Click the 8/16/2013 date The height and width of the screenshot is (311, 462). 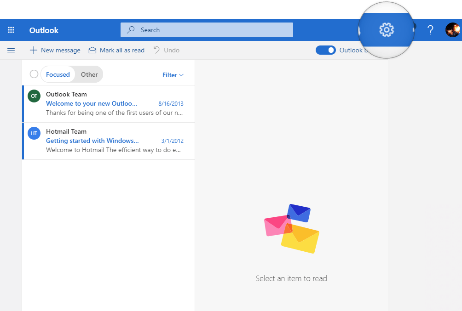click(171, 103)
